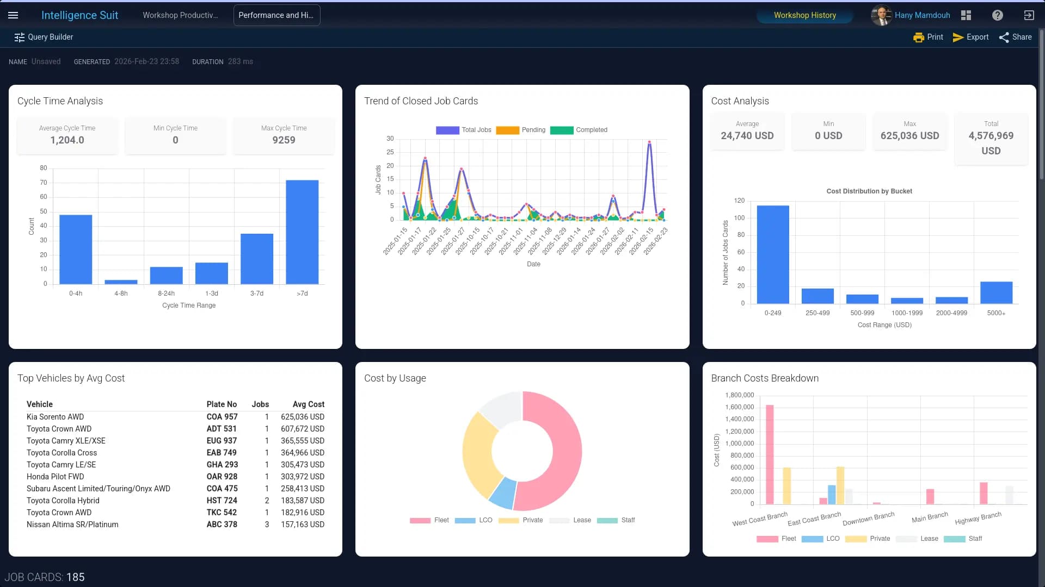The height and width of the screenshot is (587, 1045).
Task: Switch to the Workshop Productivity tab
Action: [x=180, y=15]
